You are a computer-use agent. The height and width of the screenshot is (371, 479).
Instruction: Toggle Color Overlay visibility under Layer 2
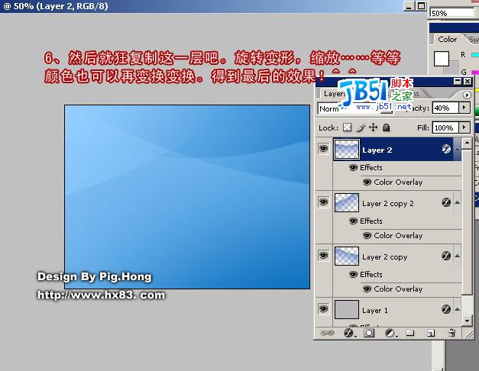point(367,182)
